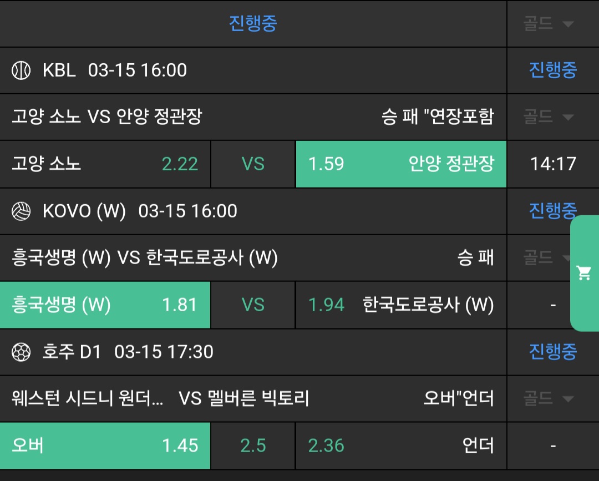599x481 pixels.
Task: Open the green shopping cart tab
Action: point(584,273)
